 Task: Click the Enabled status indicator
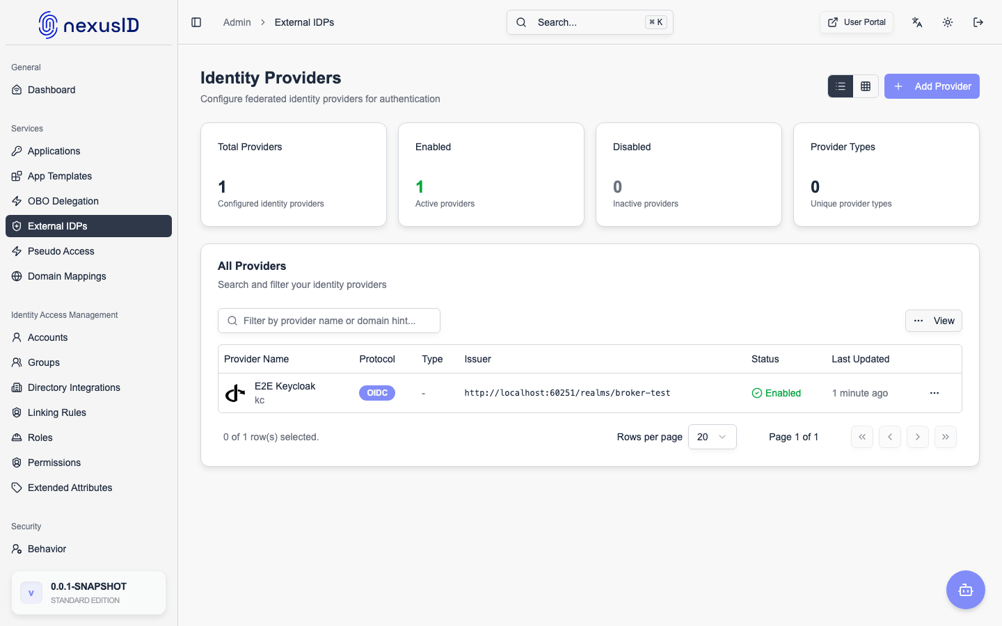coord(777,393)
